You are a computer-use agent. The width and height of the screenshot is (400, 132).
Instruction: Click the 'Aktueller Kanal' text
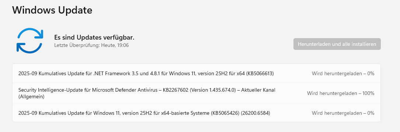point(259,90)
